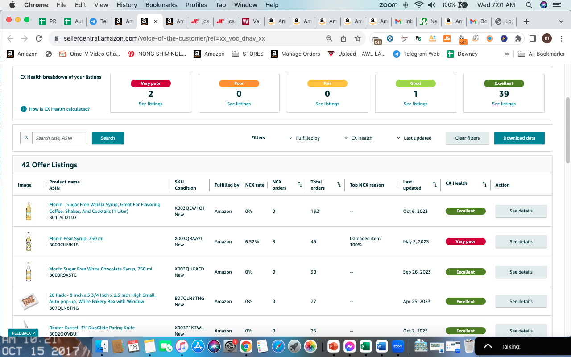This screenshot has width=571, height=357.
Task: Expand the CX Health filter dropdown
Action: (358, 138)
